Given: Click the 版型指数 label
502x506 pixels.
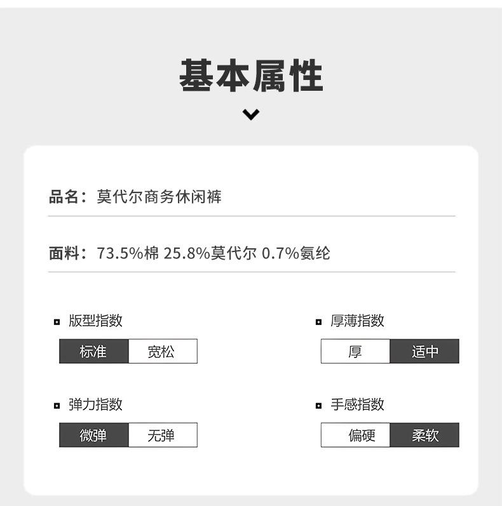Looking at the screenshot, I should click(95, 321).
